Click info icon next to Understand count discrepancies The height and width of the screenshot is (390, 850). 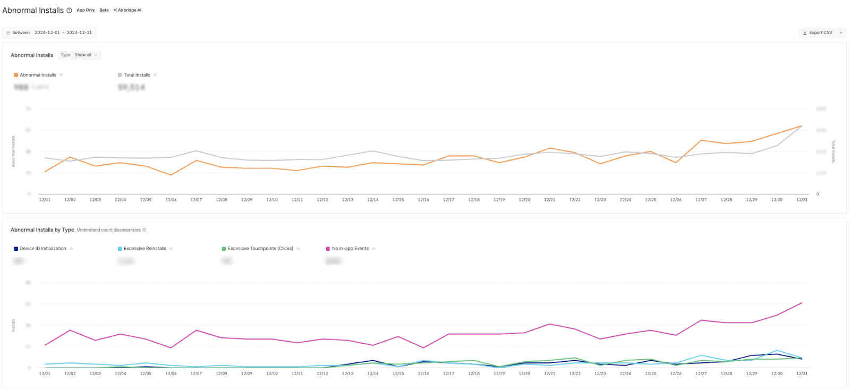pyautogui.click(x=144, y=230)
